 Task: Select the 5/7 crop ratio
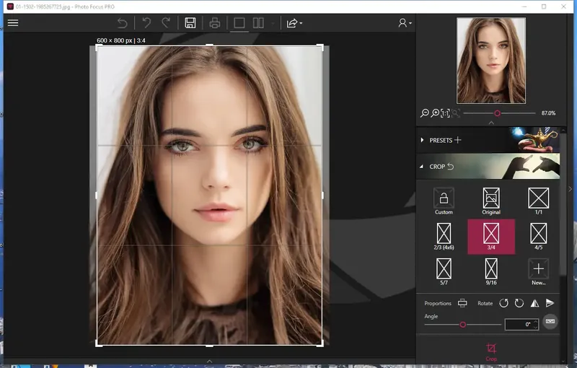(x=444, y=271)
